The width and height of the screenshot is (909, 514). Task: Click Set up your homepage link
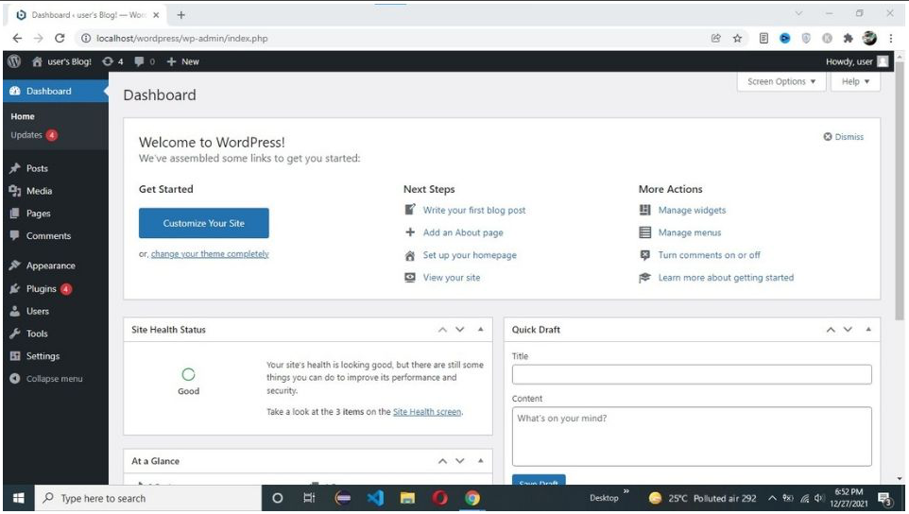[x=470, y=255]
